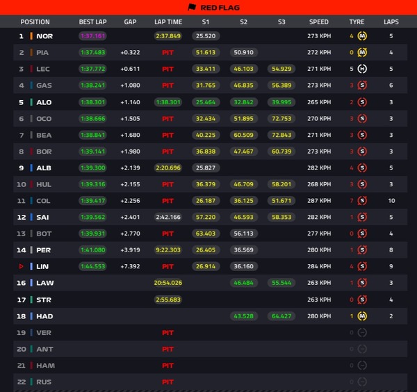Click RUS's PIT status
Image resolution: width=417 pixels, height=392 pixels.
[167, 382]
